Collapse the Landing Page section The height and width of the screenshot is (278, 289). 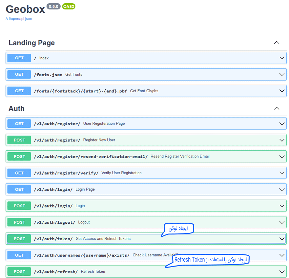277,43
